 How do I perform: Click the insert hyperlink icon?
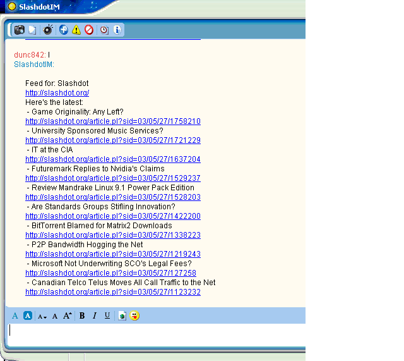click(122, 315)
